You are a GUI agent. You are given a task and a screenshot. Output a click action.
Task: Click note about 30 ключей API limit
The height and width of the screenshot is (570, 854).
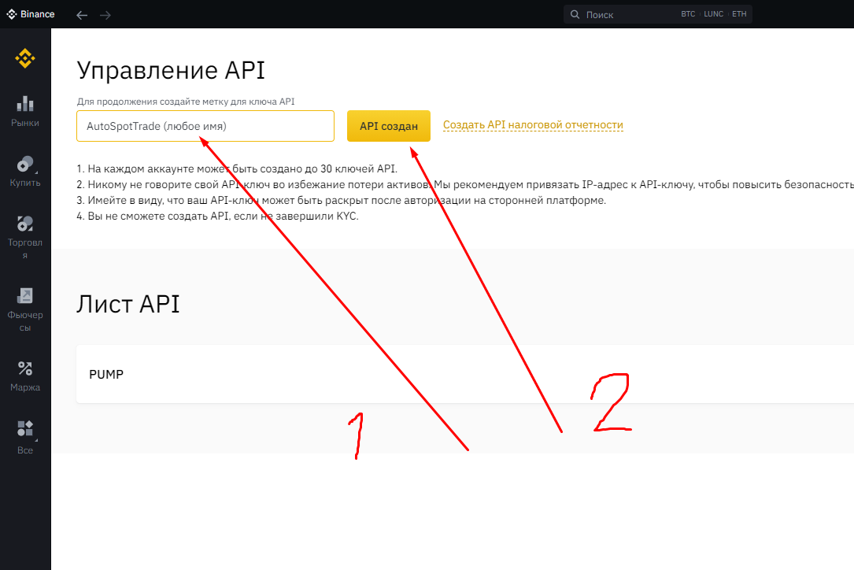click(x=237, y=169)
